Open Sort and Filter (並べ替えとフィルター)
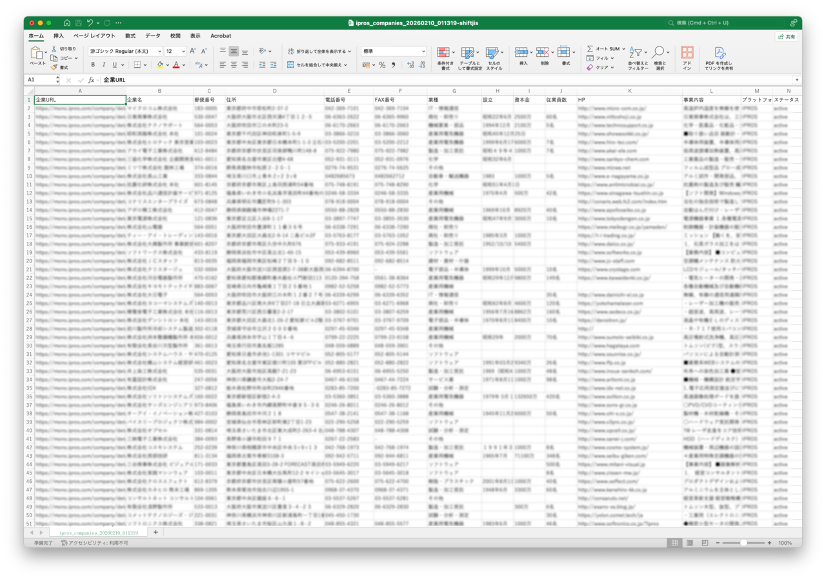Viewport: 826px width, 579px height. [x=636, y=53]
